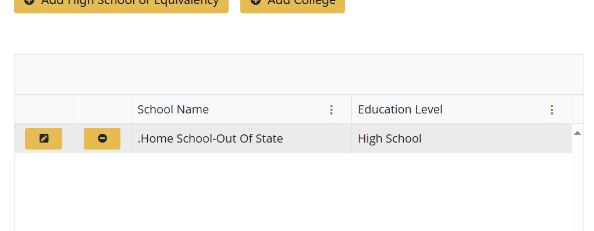Select the High School education level cell
This screenshot has width=594, height=231.
(x=462, y=138)
